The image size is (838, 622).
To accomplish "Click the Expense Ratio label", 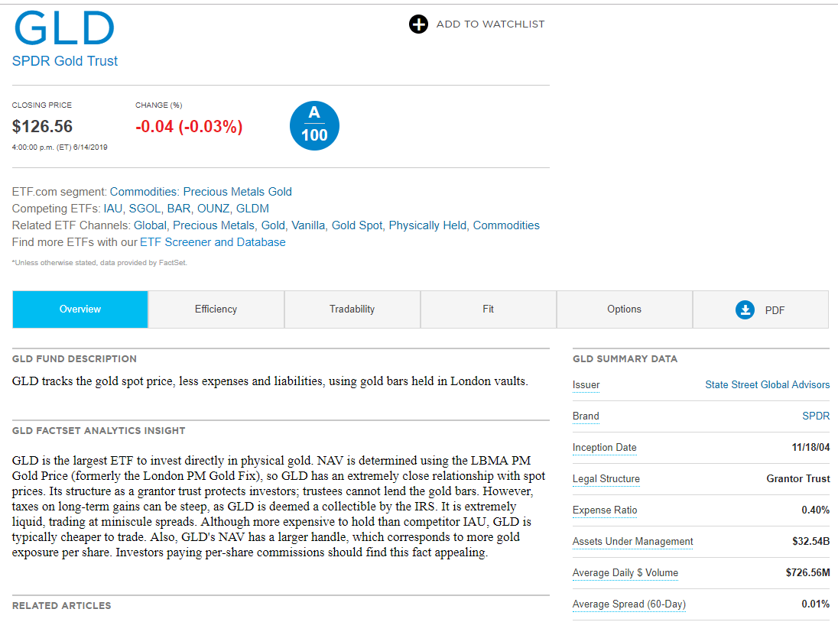I will (605, 510).
